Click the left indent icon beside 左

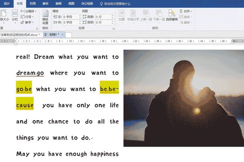(x=55, y=17)
